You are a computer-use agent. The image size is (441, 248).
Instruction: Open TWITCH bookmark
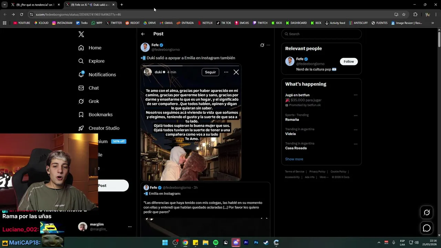(260, 23)
